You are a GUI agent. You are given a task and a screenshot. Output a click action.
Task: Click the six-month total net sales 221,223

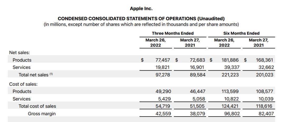231,75
